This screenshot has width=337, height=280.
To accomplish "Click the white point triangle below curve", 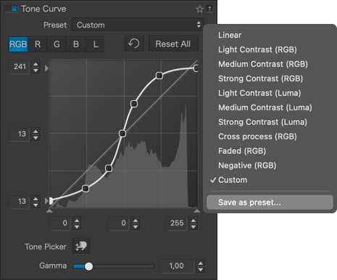I will (197, 211).
